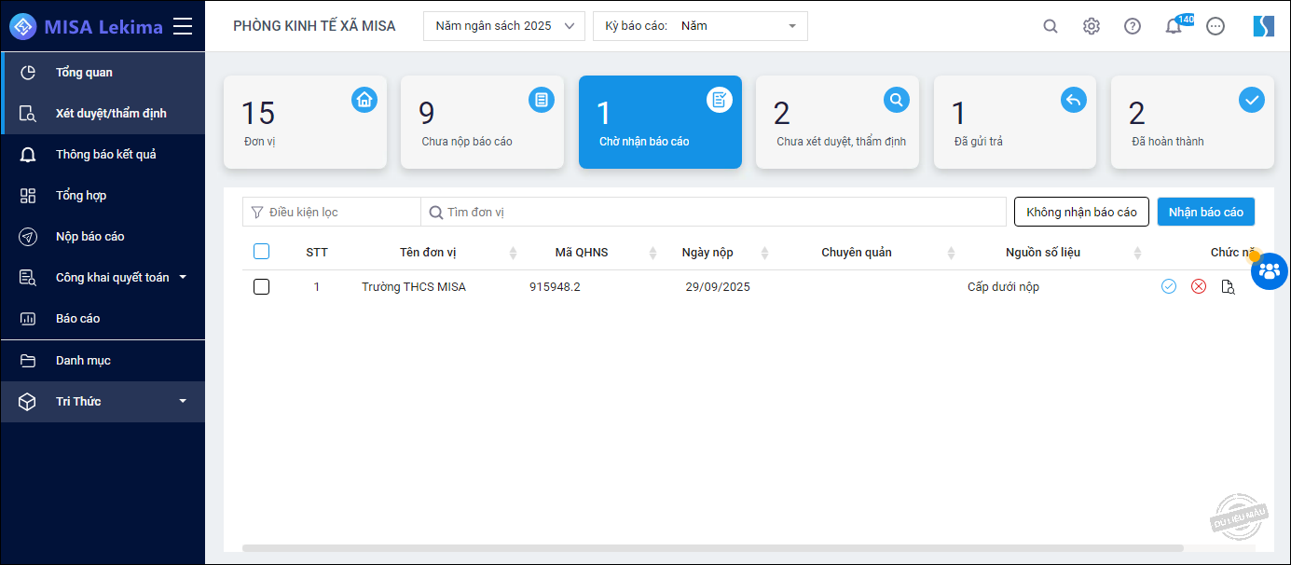This screenshot has height=565, width=1291.
Task: Open the floating community support icon
Action: 1268,271
